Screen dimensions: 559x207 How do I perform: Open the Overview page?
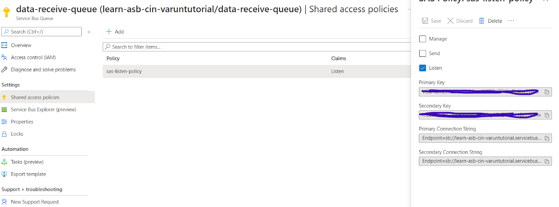[21, 45]
